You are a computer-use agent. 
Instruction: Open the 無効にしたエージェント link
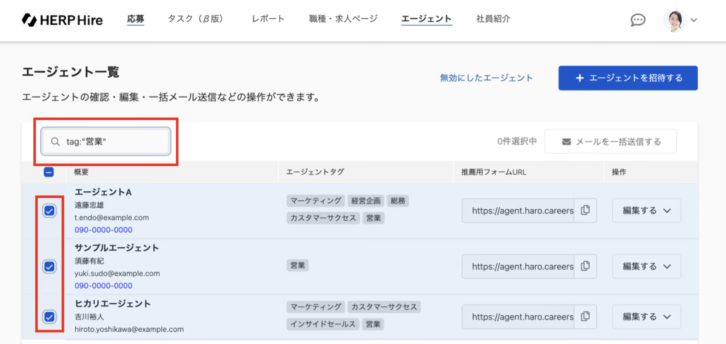[x=486, y=78]
